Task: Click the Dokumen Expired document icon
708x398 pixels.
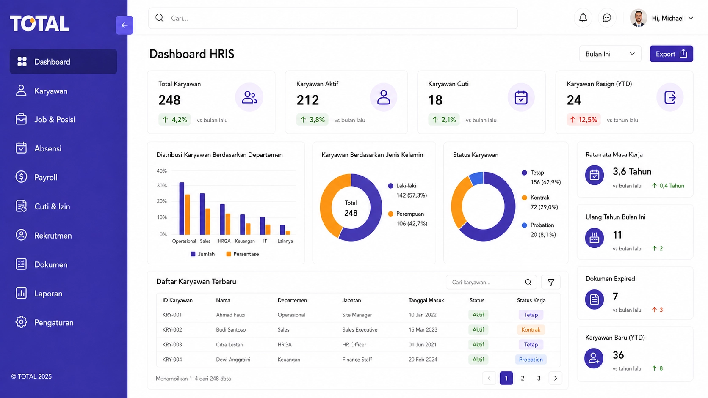Action: pos(595,299)
